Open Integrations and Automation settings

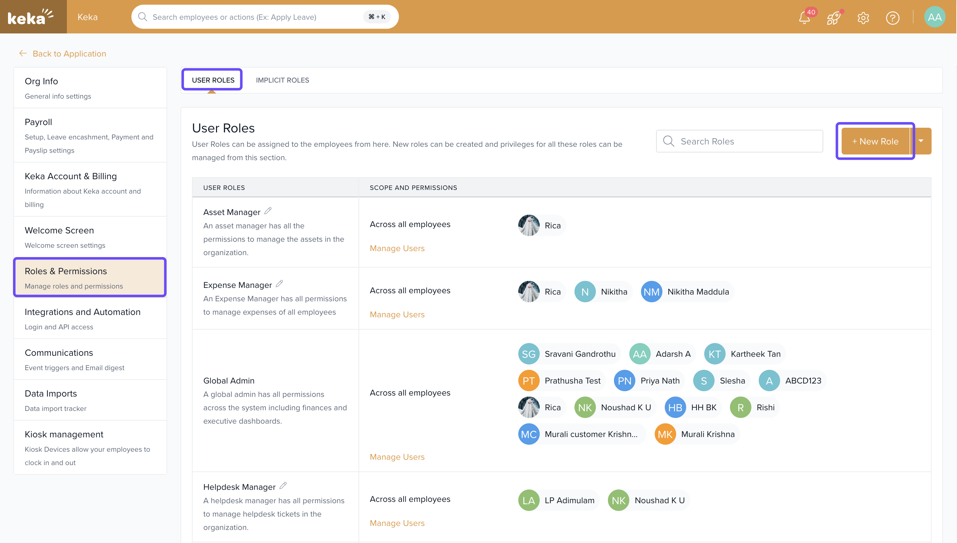click(x=90, y=319)
